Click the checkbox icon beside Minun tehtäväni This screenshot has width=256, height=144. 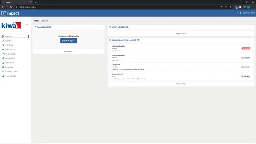(x=110, y=27)
